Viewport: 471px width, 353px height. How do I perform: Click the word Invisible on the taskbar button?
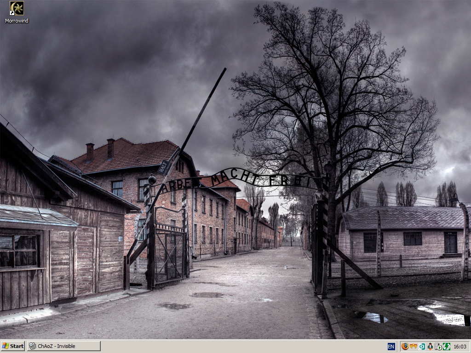[x=66, y=346]
